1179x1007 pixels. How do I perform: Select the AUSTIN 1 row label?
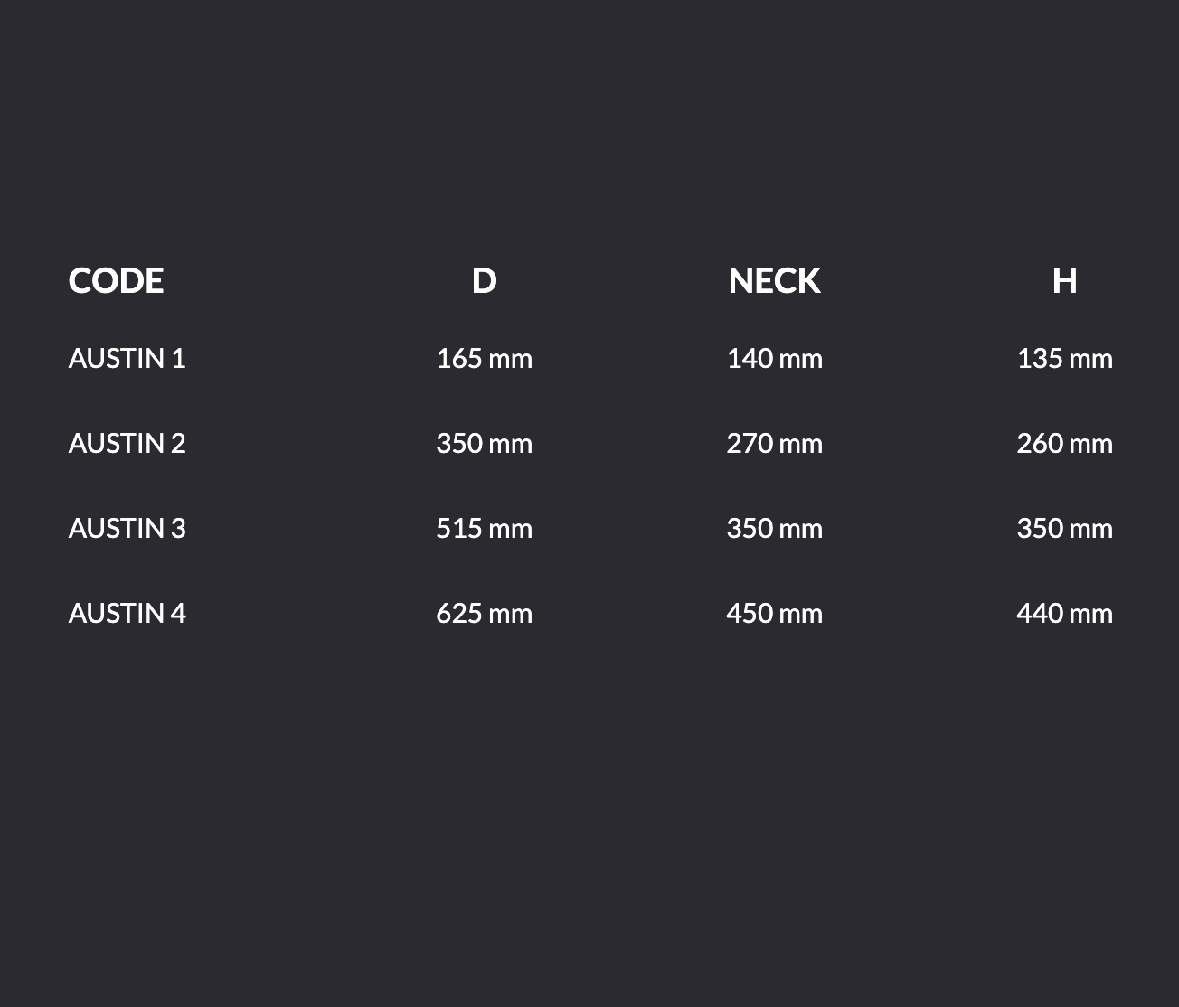click(127, 359)
